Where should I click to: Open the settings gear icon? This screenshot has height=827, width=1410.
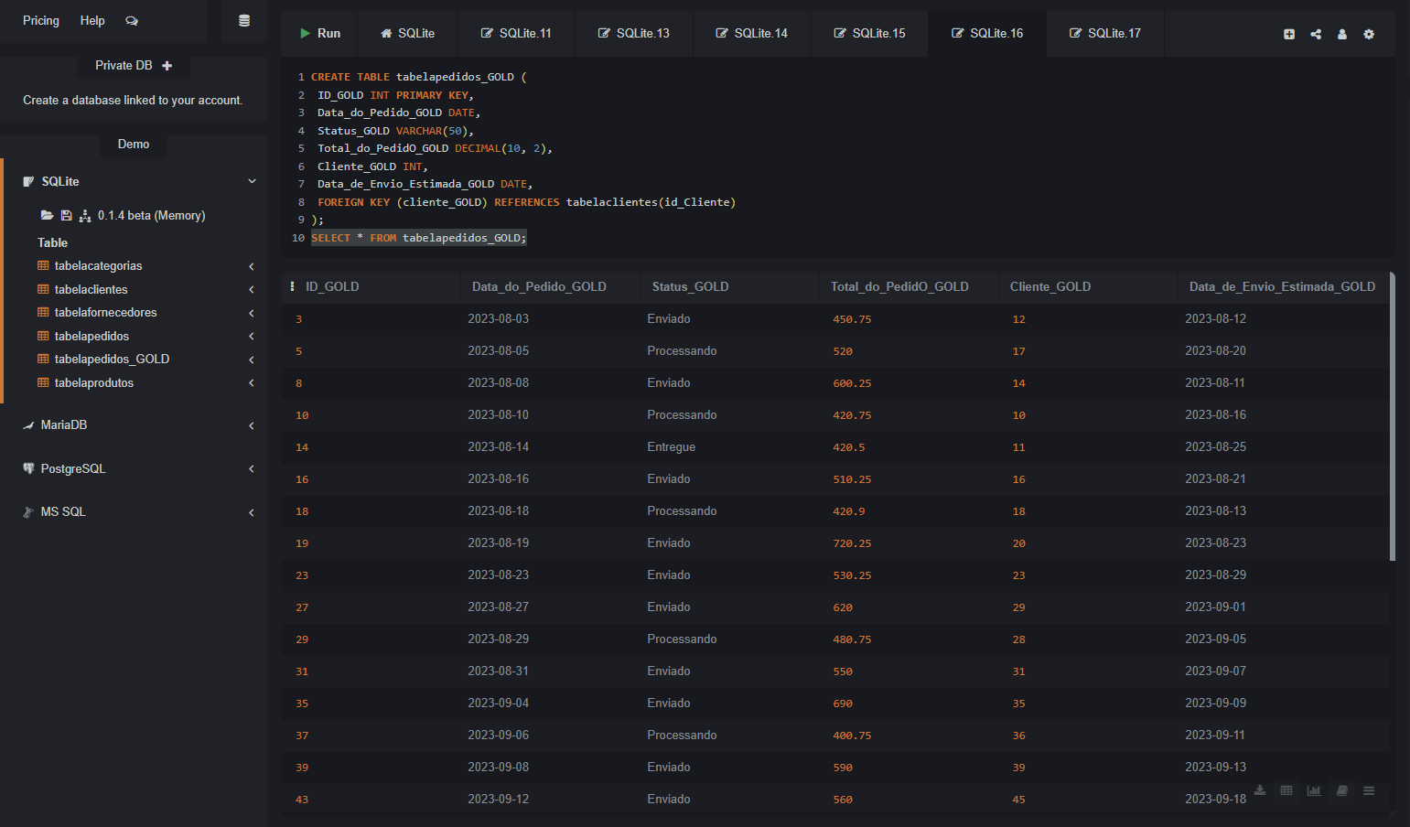tap(1369, 34)
